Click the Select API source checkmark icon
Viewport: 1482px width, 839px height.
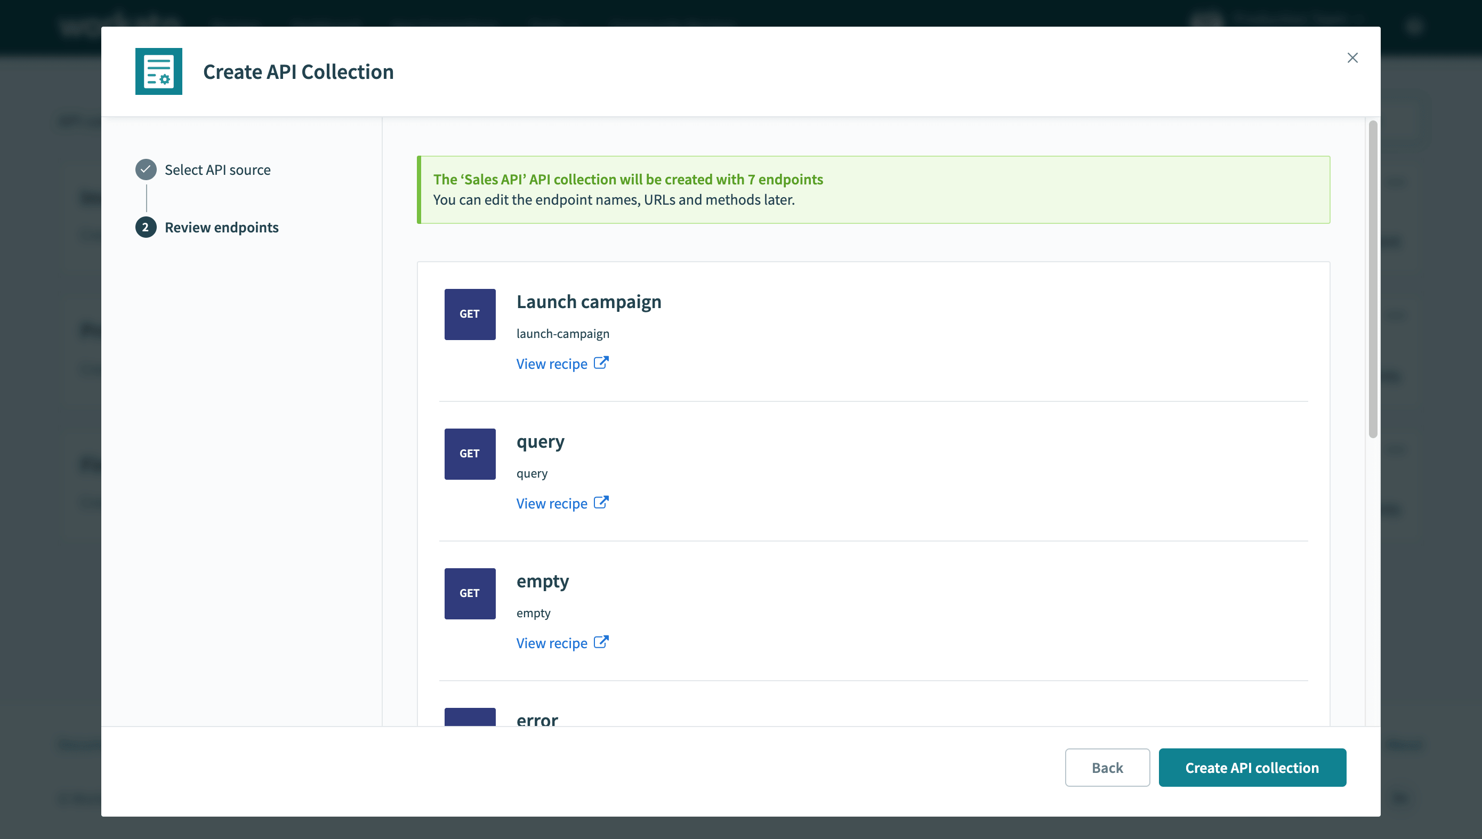point(146,170)
